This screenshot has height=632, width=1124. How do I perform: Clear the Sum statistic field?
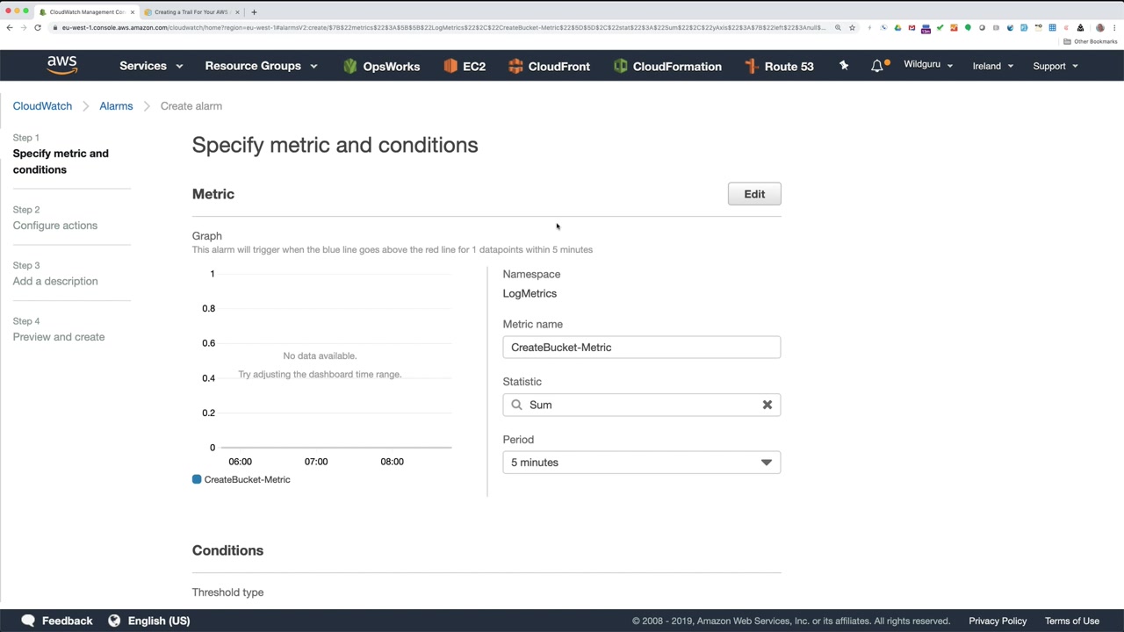767,405
